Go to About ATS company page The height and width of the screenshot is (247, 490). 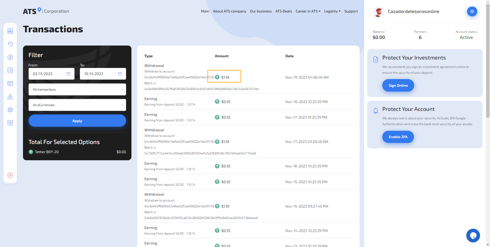tap(229, 11)
